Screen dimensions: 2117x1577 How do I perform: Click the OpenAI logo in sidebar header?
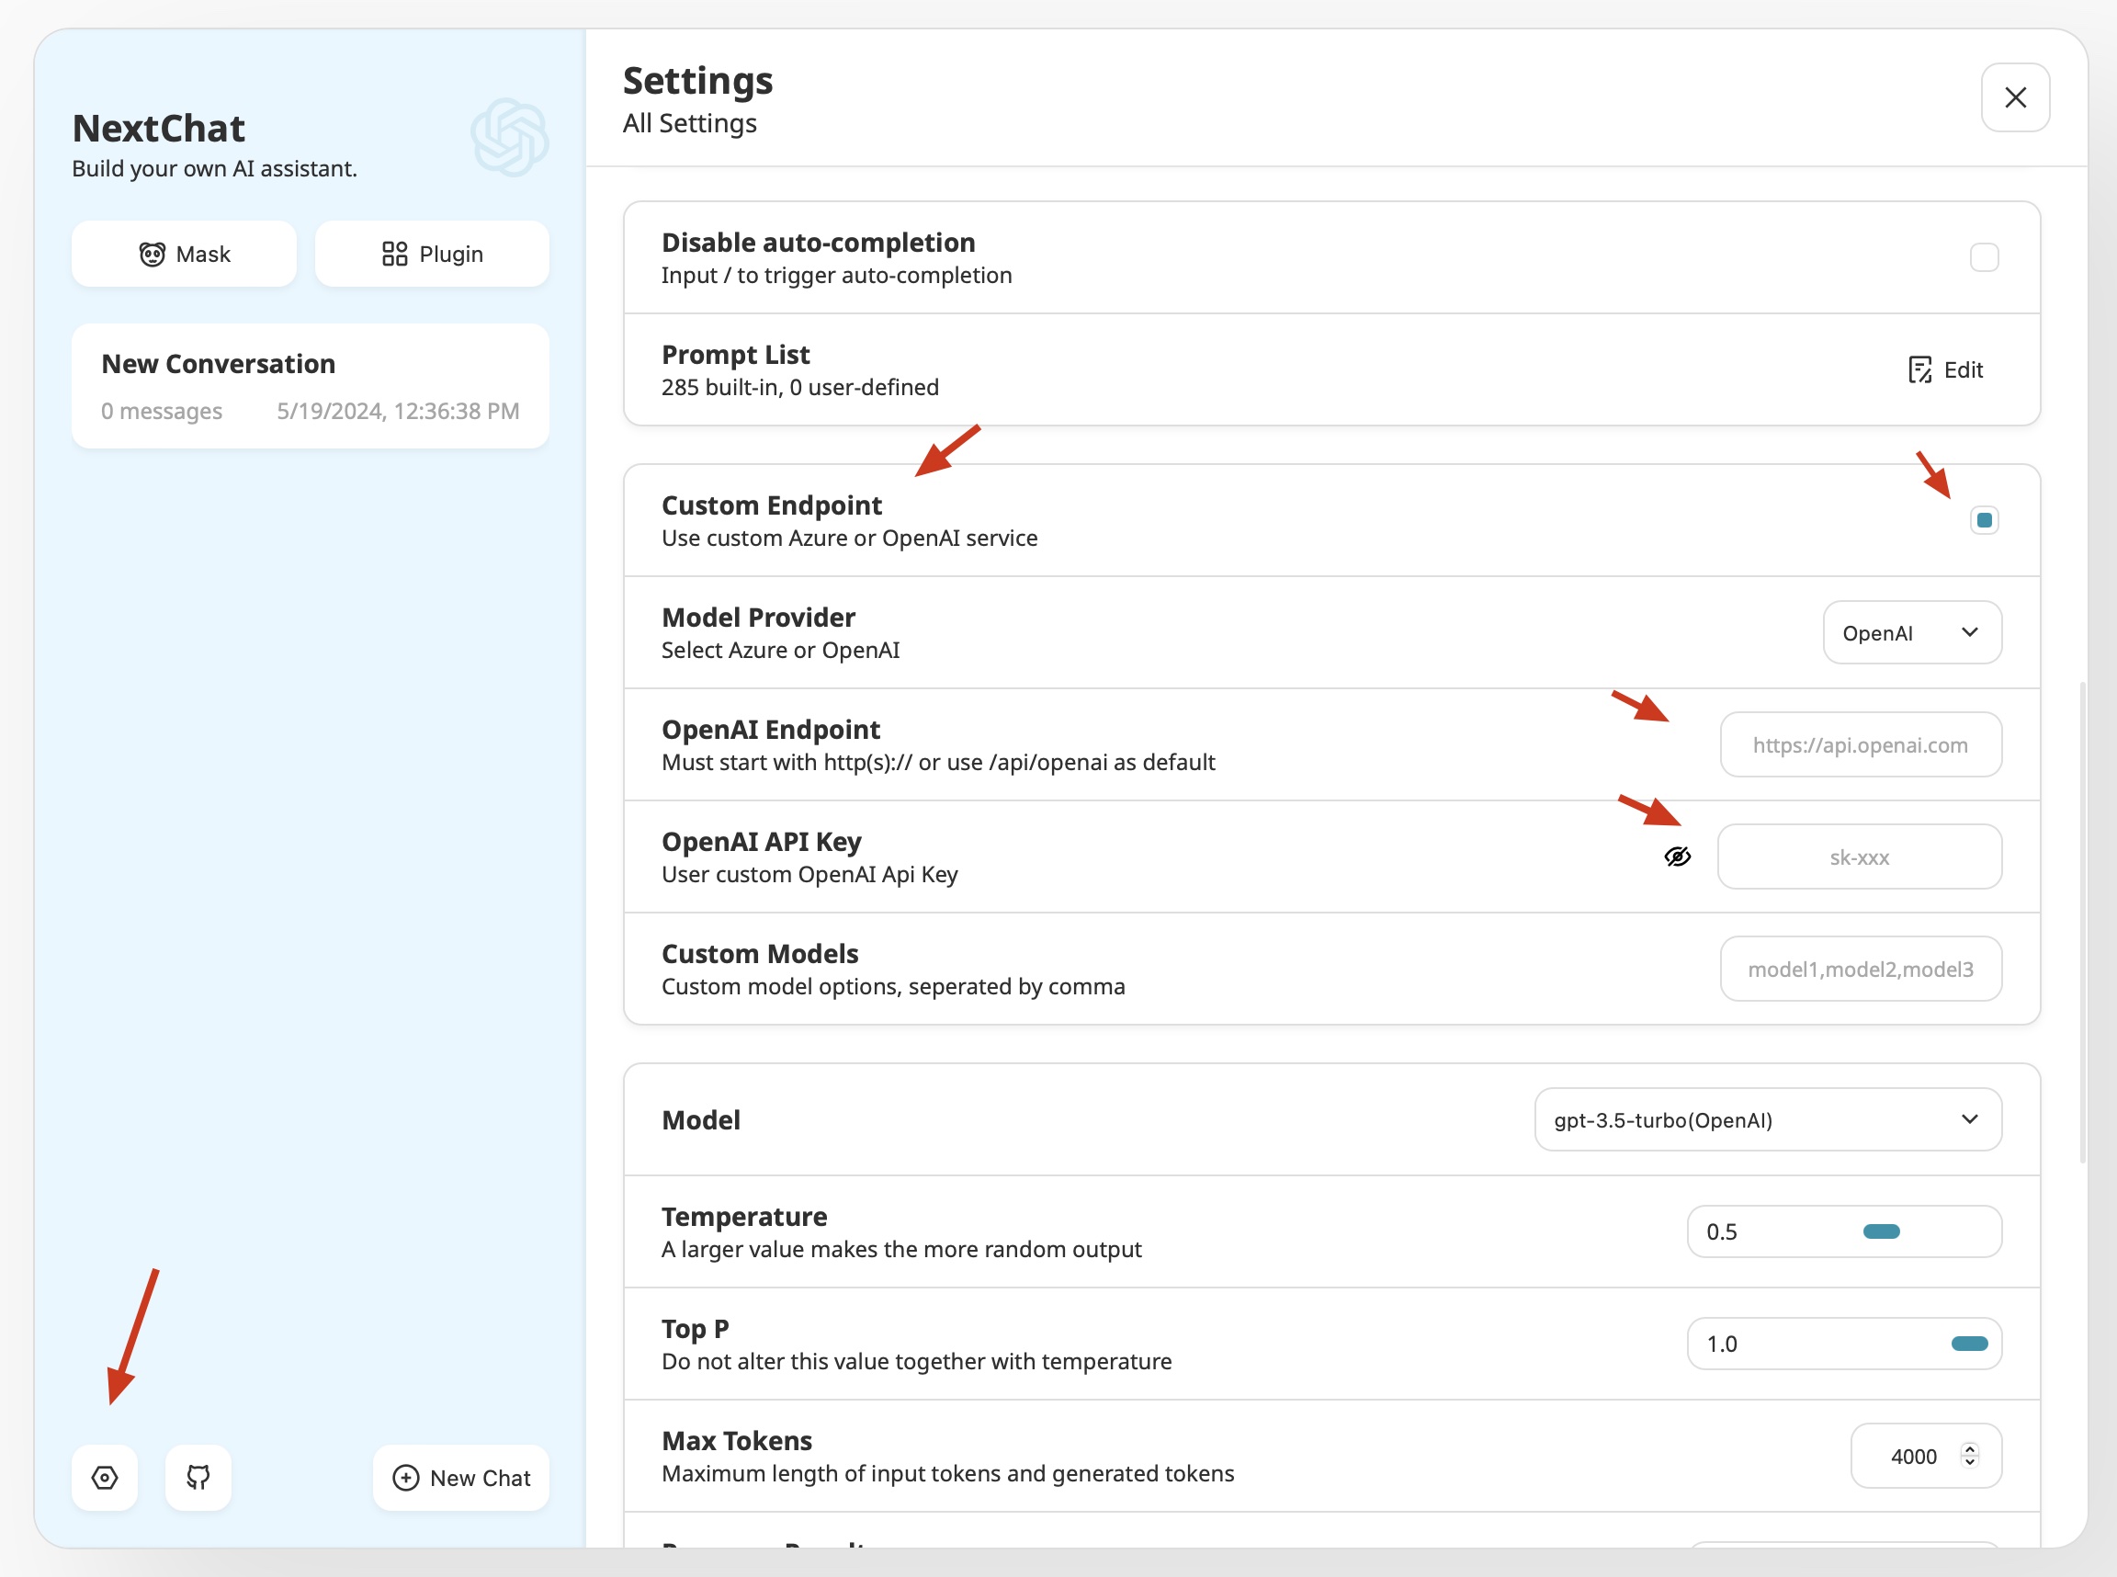coord(510,137)
